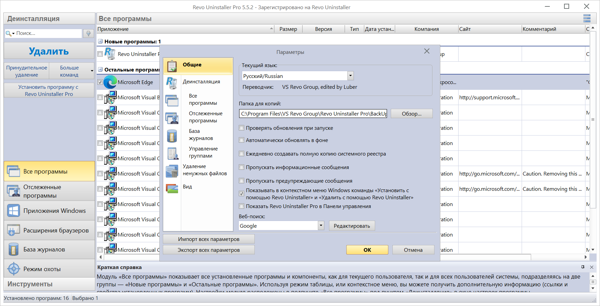This screenshot has height=306, width=600.
Task: Click Редактировать next to web search
Action: click(352, 226)
